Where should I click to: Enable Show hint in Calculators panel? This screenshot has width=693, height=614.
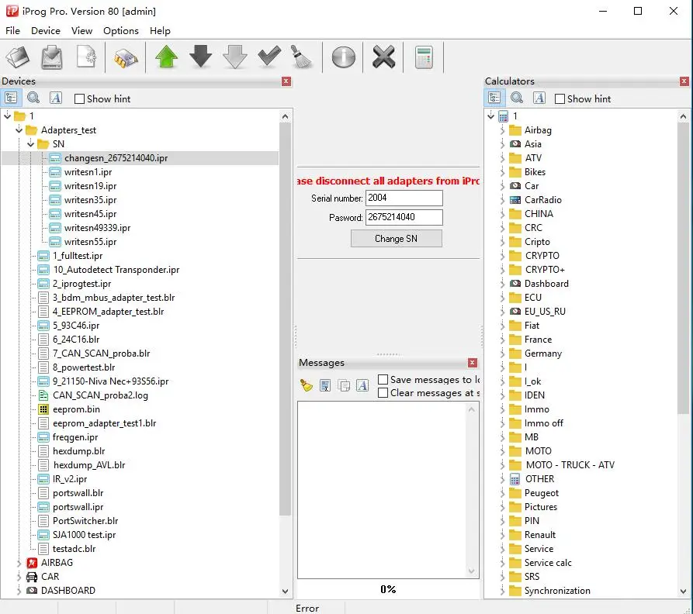(x=560, y=99)
